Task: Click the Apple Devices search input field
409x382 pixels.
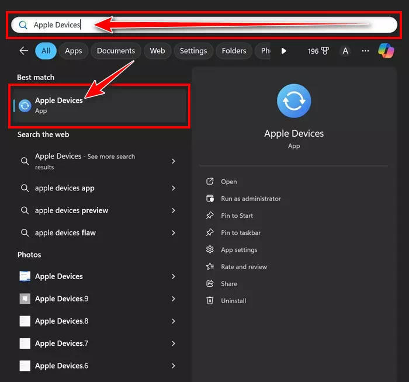Action: (204, 25)
